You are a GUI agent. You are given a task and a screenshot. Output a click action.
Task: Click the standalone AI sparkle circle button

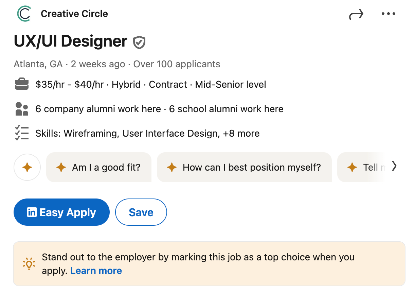tap(27, 167)
